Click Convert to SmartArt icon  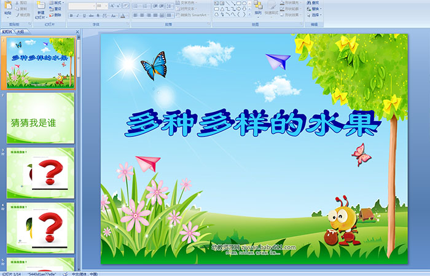[x=178, y=15]
